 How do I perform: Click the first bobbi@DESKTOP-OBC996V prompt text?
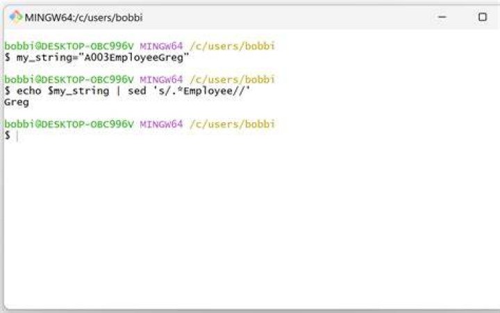(69, 46)
